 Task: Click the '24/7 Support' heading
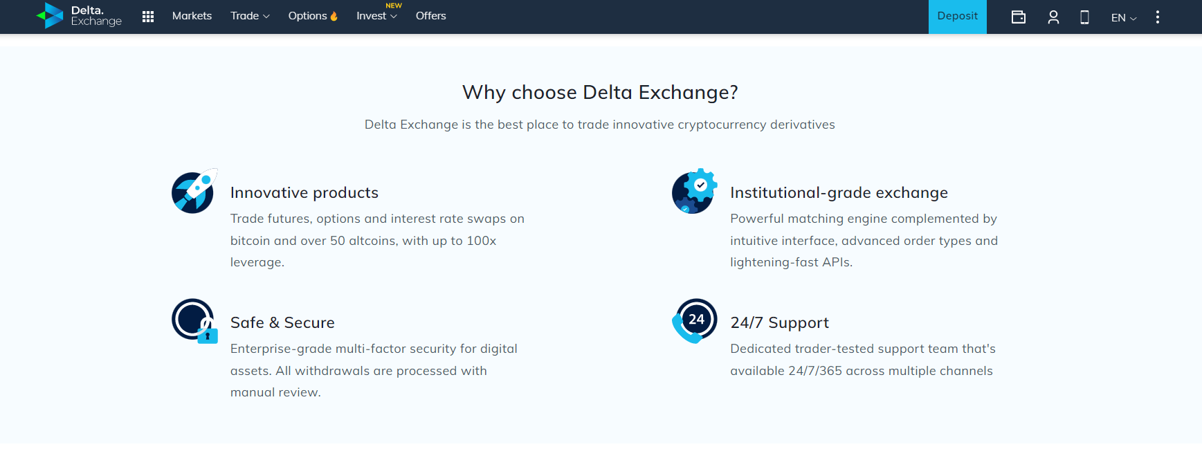pyautogui.click(x=779, y=322)
